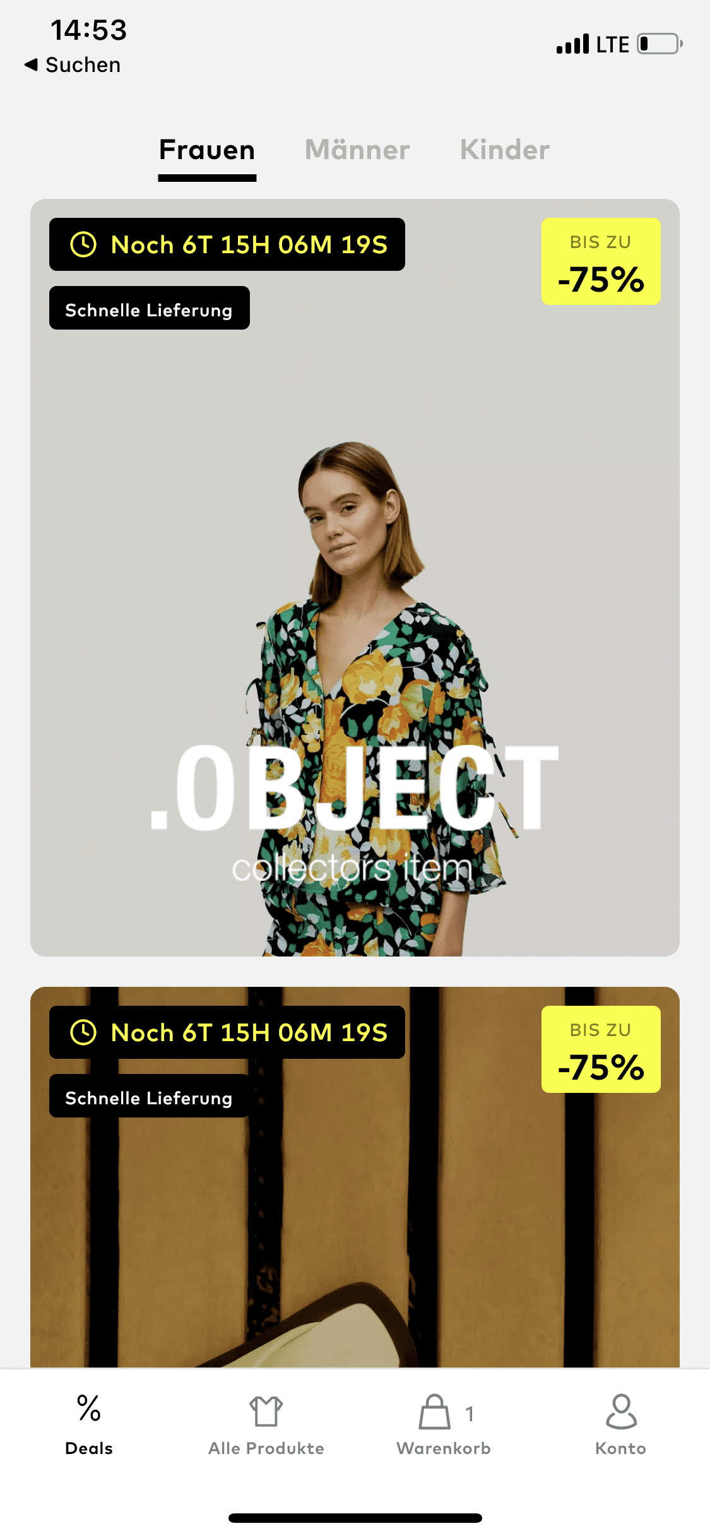Screen dimensions: 710x1538
Task: Tap the LTE signal strength bars
Action: tap(572, 44)
